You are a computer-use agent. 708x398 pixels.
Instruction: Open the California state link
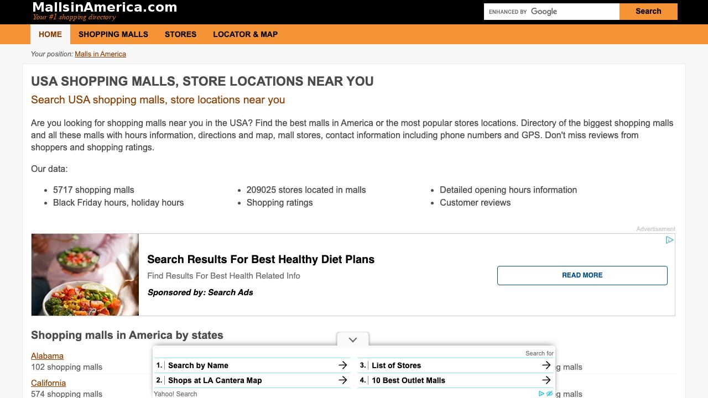(x=48, y=383)
